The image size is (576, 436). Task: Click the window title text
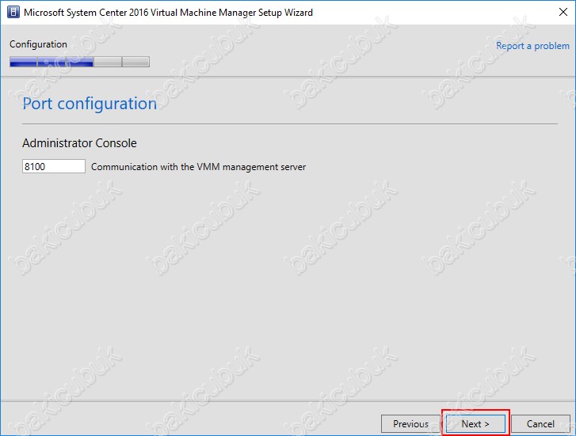tap(168, 13)
